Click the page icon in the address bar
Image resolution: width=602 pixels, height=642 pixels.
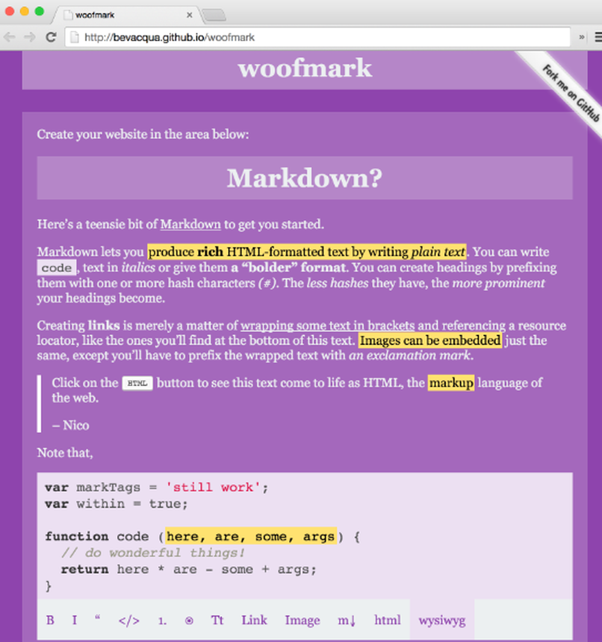coord(75,37)
